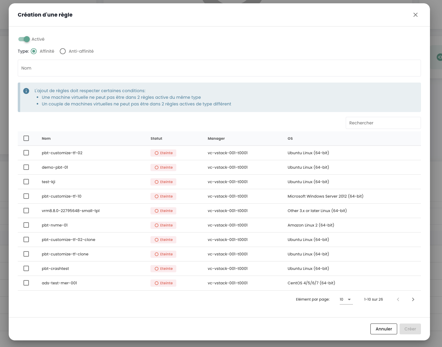Click the previous page chevron

[398, 299]
